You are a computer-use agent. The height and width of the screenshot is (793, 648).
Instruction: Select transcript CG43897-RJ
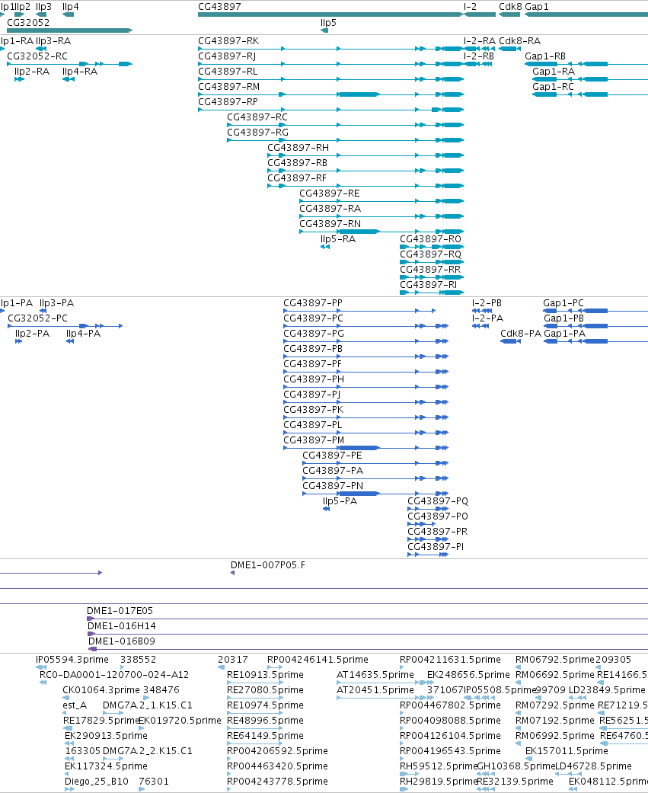tap(227, 56)
